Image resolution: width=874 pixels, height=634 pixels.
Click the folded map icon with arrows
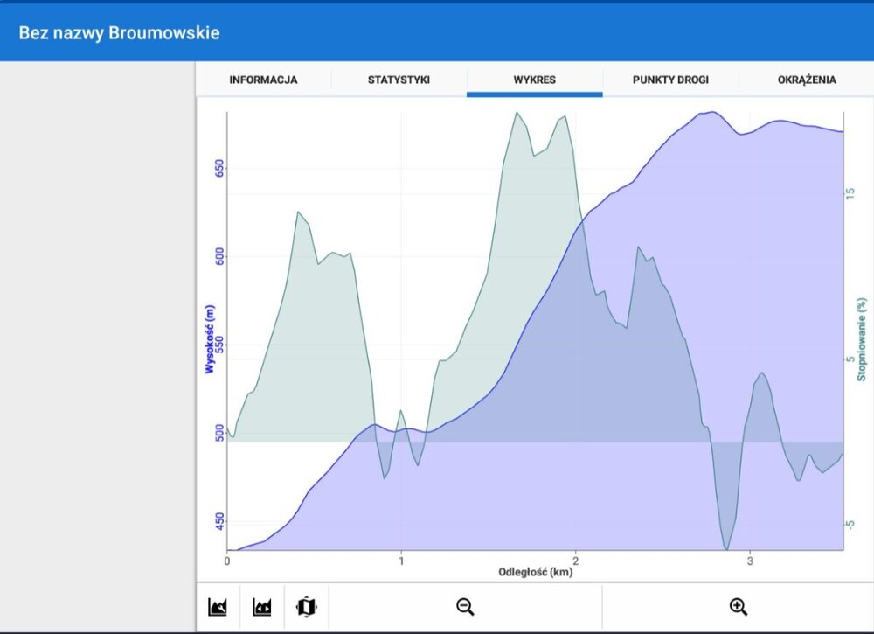(x=306, y=606)
